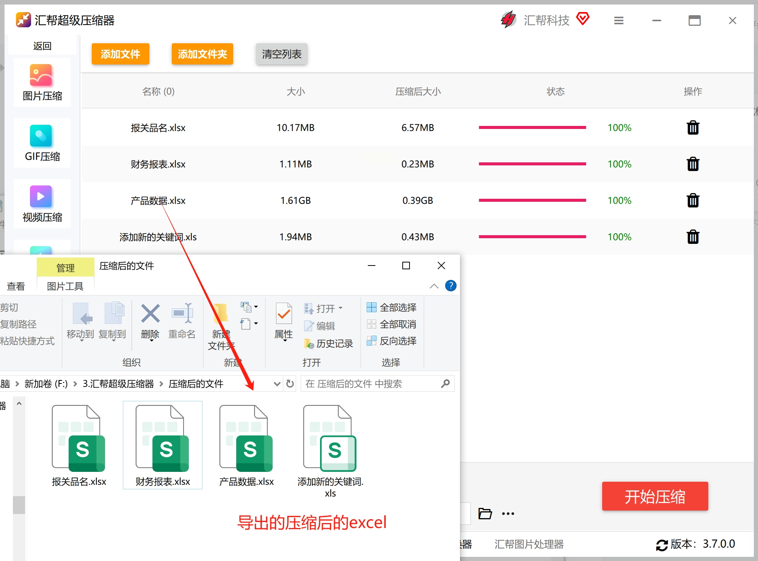Click 全部取消 to deselect everything
The height and width of the screenshot is (561, 758).
coord(392,324)
